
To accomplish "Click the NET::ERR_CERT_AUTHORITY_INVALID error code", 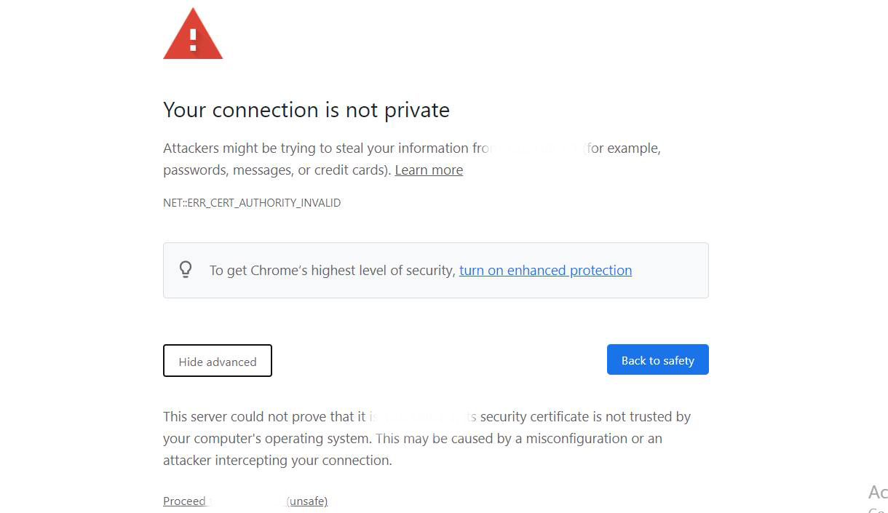I will (x=252, y=203).
